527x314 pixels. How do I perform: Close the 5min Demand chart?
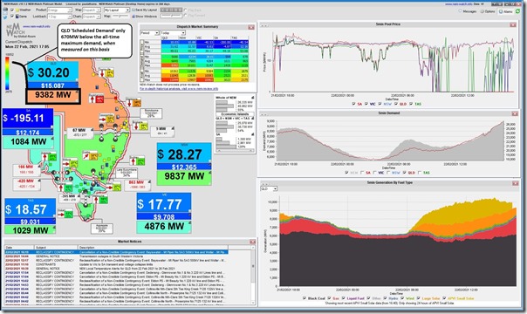pyautogui.click(x=515, y=114)
